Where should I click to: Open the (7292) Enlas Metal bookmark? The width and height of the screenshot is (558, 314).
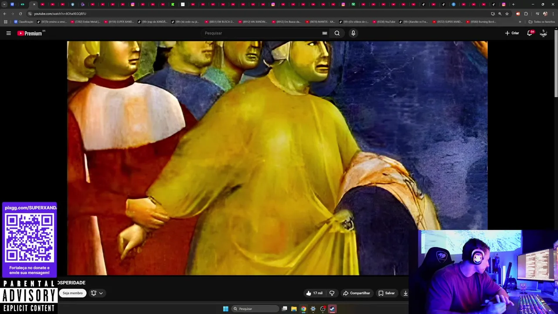[85, 22]
